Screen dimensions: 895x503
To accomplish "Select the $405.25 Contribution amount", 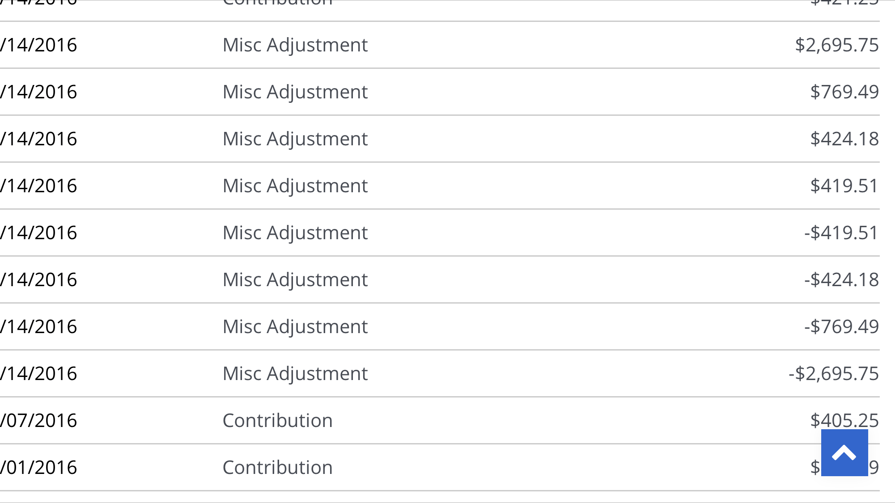I will (x=844, y=420).
